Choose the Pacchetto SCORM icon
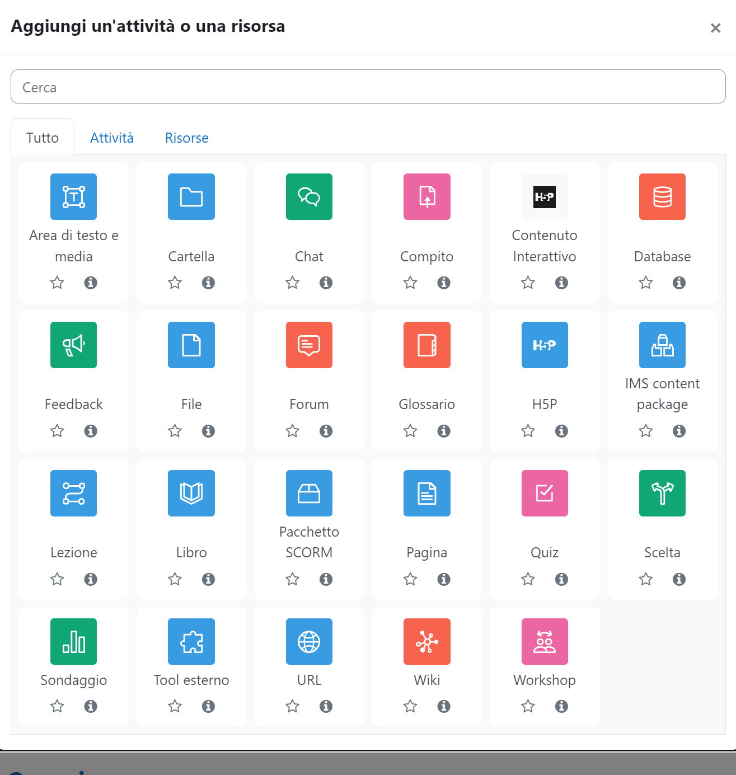The height and width of the screenshot is (775, 736). [x=309, y=493]
